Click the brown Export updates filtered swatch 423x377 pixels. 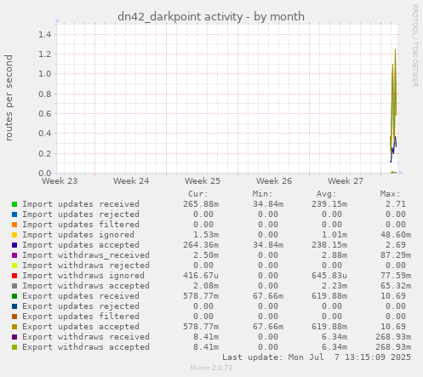pyautogui.click(x=14, y=317)
